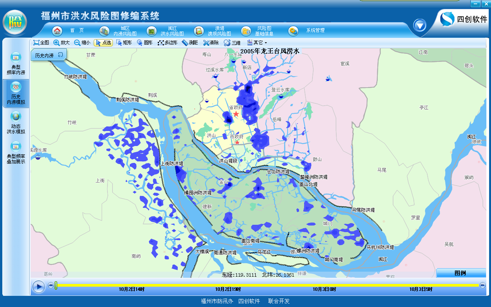Open the 系统管理 system management menu
Viewport: 491px width, 307px height.
(x=306, y=31)
